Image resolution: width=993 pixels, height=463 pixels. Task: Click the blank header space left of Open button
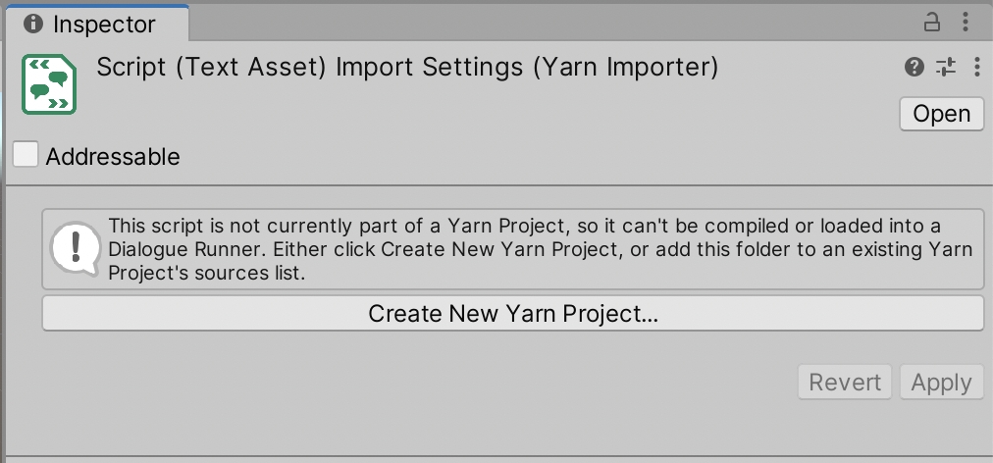pyautogui.click(x=589, y=114)
